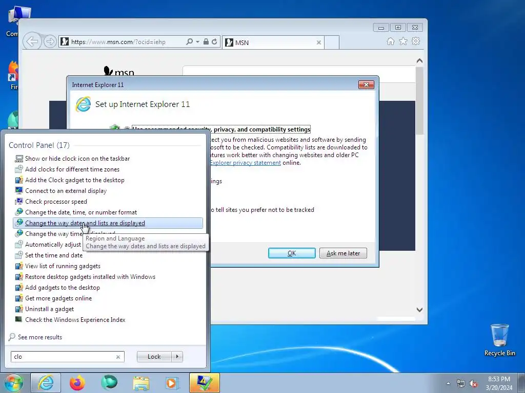The image size is (525, 393).
Task: Click the Windows Start orb
Action: click(x=14, y=383)
